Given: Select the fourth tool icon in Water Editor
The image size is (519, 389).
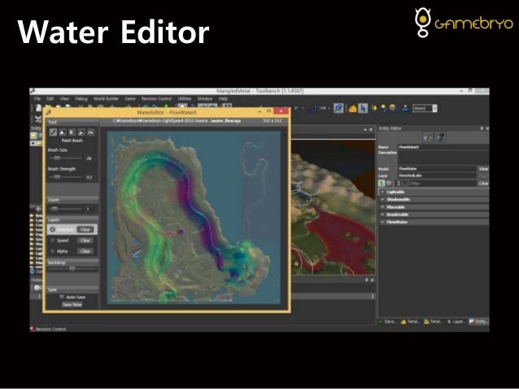Looking at the screenshot, I should coord(81,132).
